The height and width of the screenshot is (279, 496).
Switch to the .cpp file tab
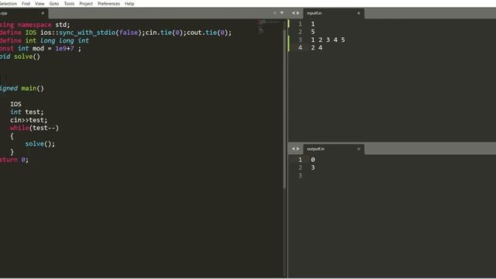tap(22, 13)
